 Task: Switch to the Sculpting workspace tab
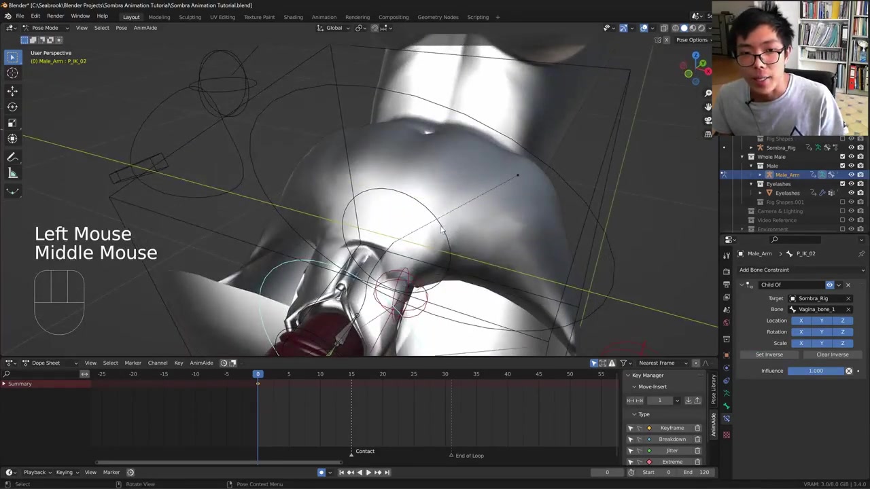[x=190, y=17]
